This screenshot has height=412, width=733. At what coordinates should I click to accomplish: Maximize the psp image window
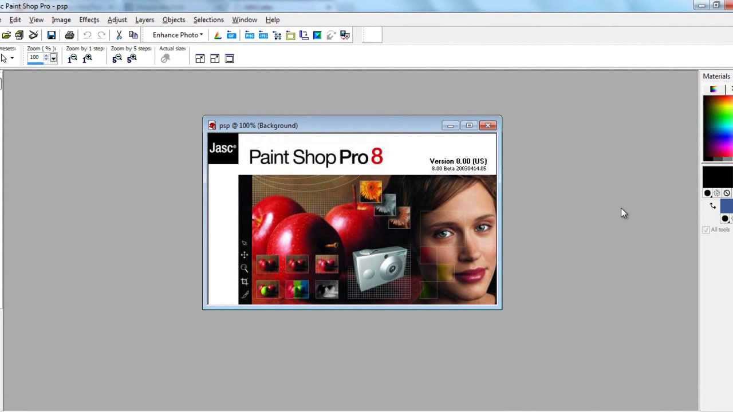pos(469,125)
